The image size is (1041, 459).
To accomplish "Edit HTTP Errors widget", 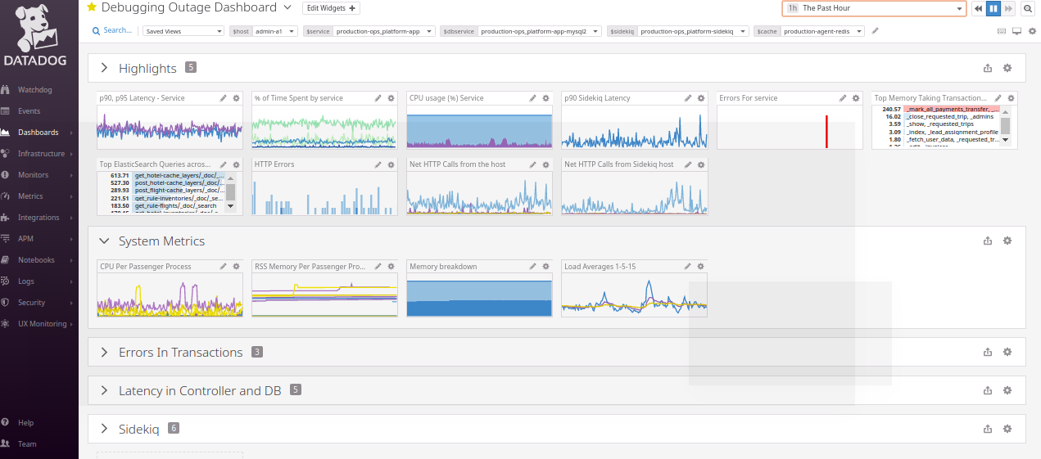I will click(x=378, y=164).
